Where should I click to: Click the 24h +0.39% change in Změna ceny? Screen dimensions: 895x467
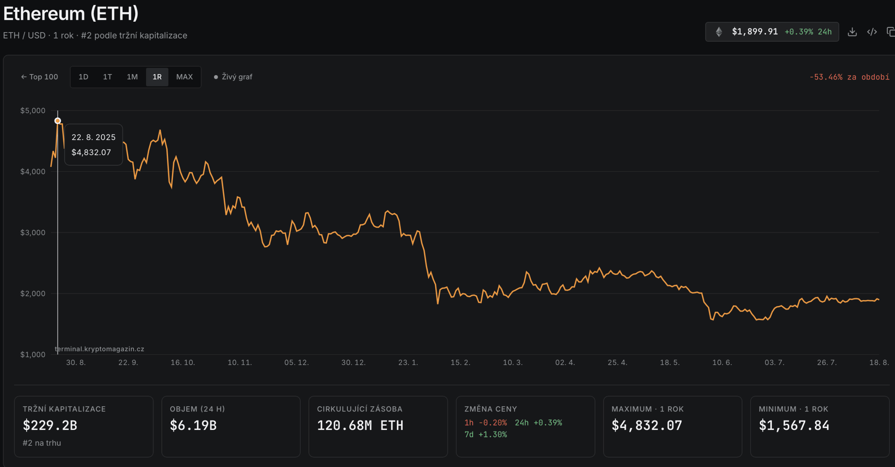(x=538, y=423)
